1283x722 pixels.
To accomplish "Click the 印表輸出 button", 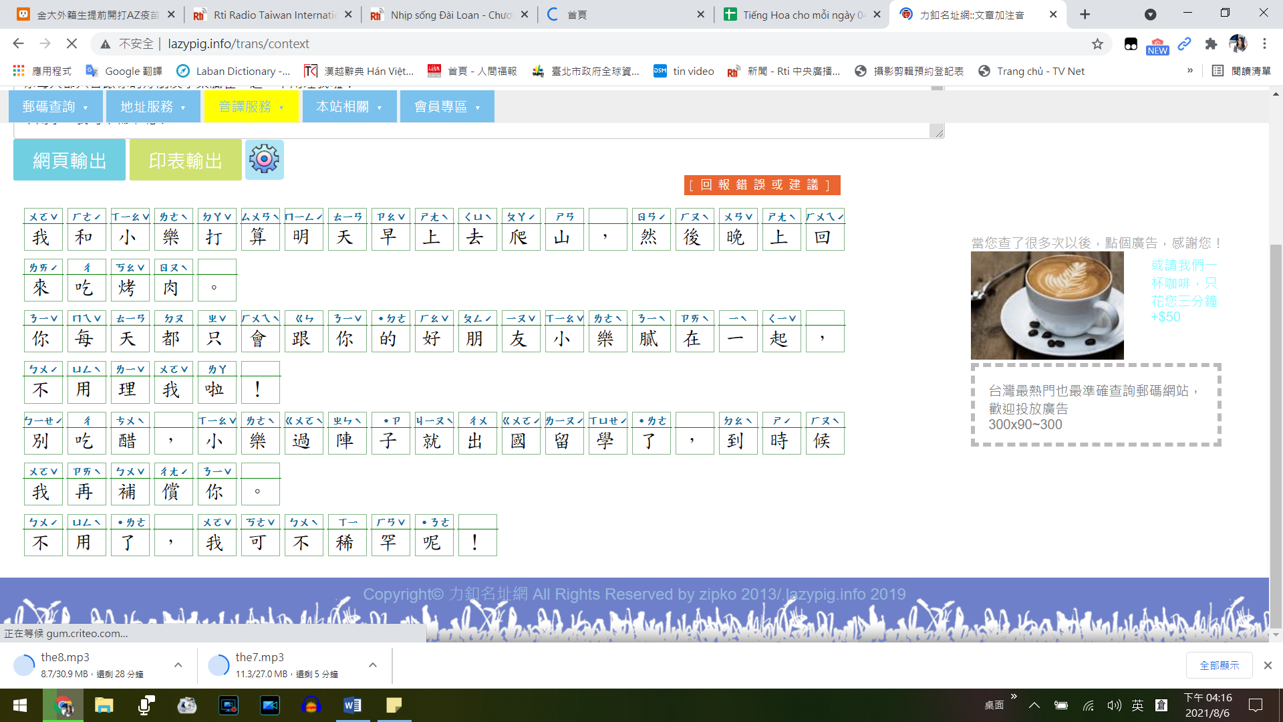I will click(186, 160).
